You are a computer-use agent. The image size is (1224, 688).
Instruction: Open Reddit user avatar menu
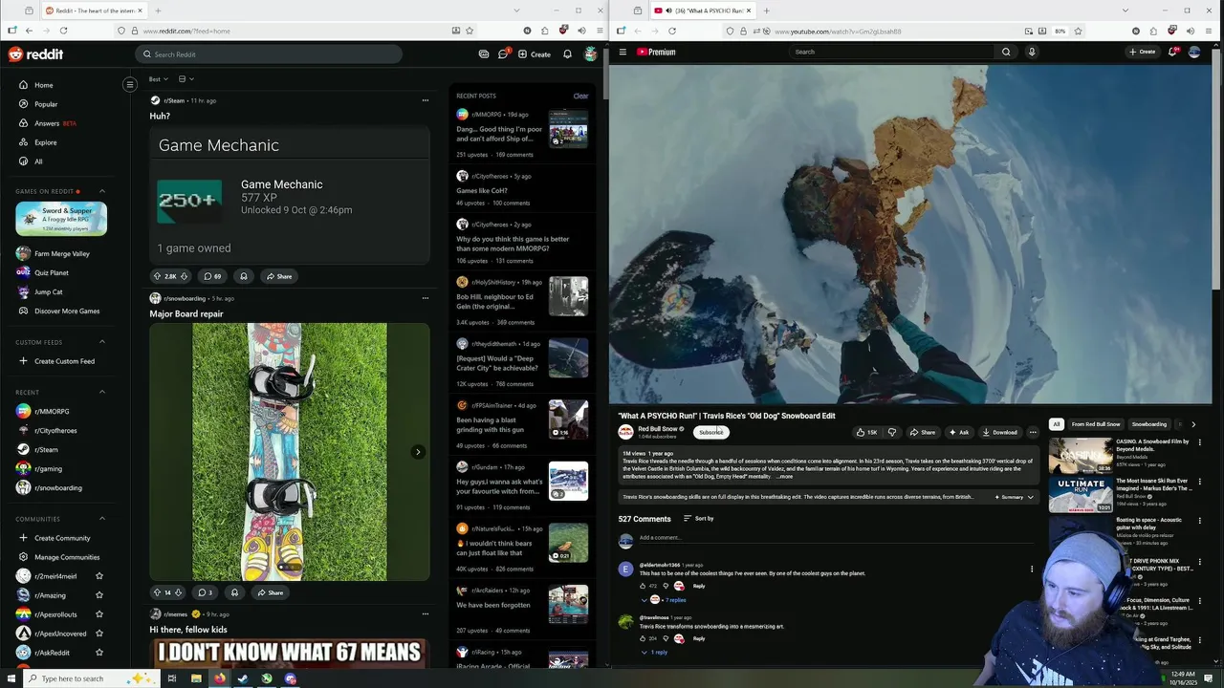pyautogui.click(x=591, y=54)
